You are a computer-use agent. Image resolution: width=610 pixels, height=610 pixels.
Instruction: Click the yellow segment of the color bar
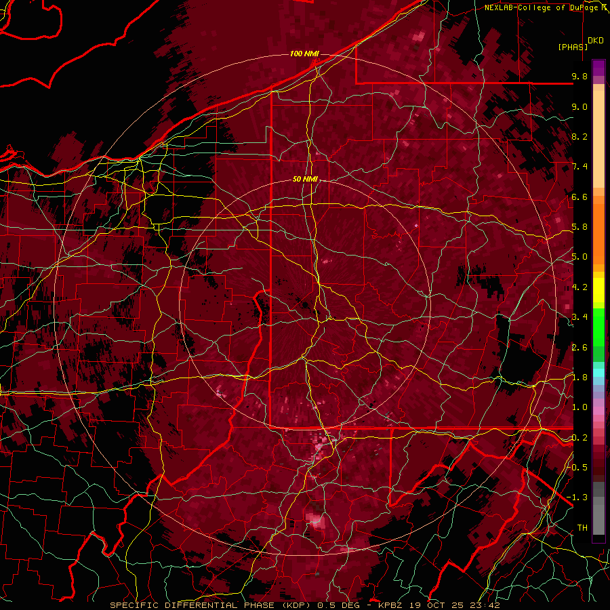coord(598,290)
